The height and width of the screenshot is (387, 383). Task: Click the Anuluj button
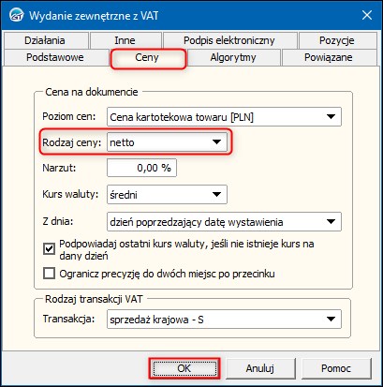pyautogui.click(x=260, y=368)
